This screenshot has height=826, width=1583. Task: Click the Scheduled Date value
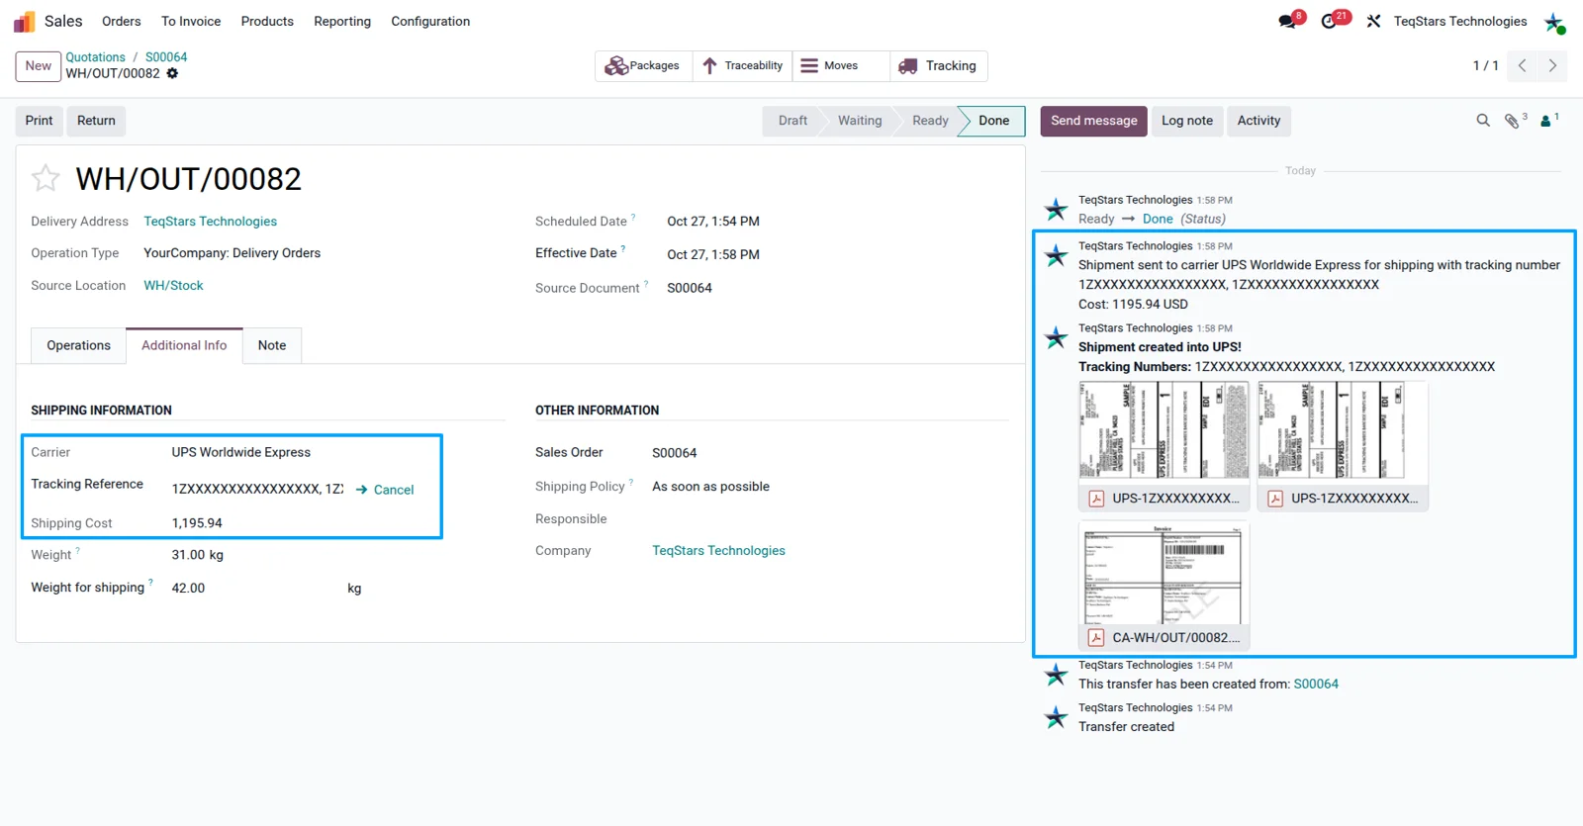[x=713, y=222]
